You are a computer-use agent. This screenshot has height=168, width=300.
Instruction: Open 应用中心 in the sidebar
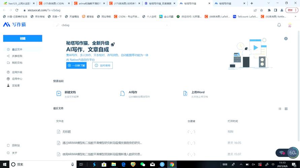[17, 79]
